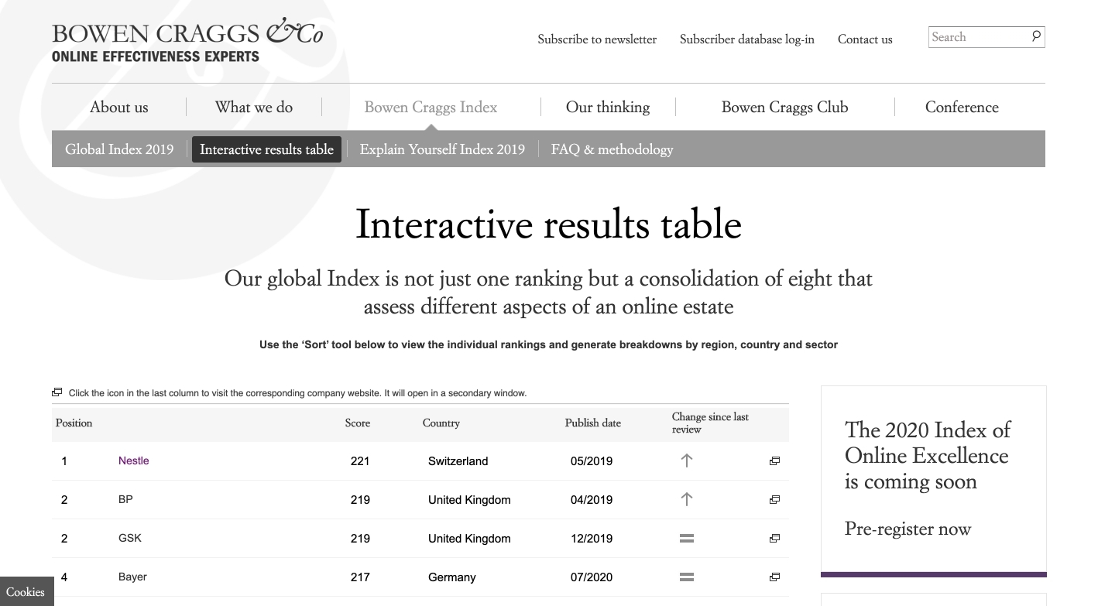Click Bayer's score 217

(x=360, y=577)
